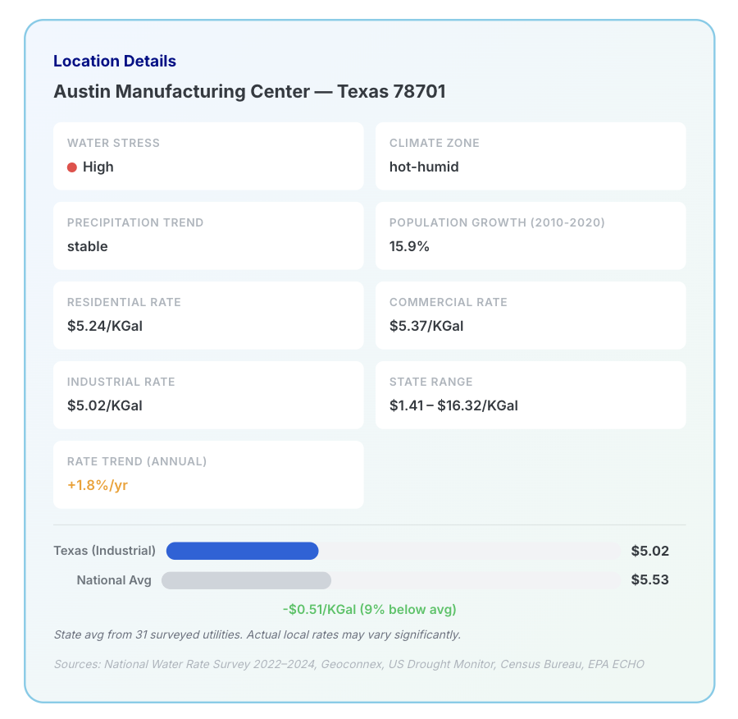738x719 pixels.
Task: Click the +1.8%/yr rate trend value
Action: [x=98, y=485]
